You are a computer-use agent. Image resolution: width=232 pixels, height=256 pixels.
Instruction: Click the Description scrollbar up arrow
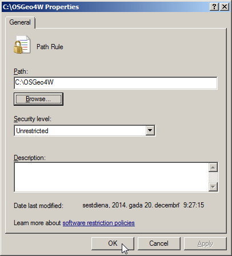tap(213, 167)
